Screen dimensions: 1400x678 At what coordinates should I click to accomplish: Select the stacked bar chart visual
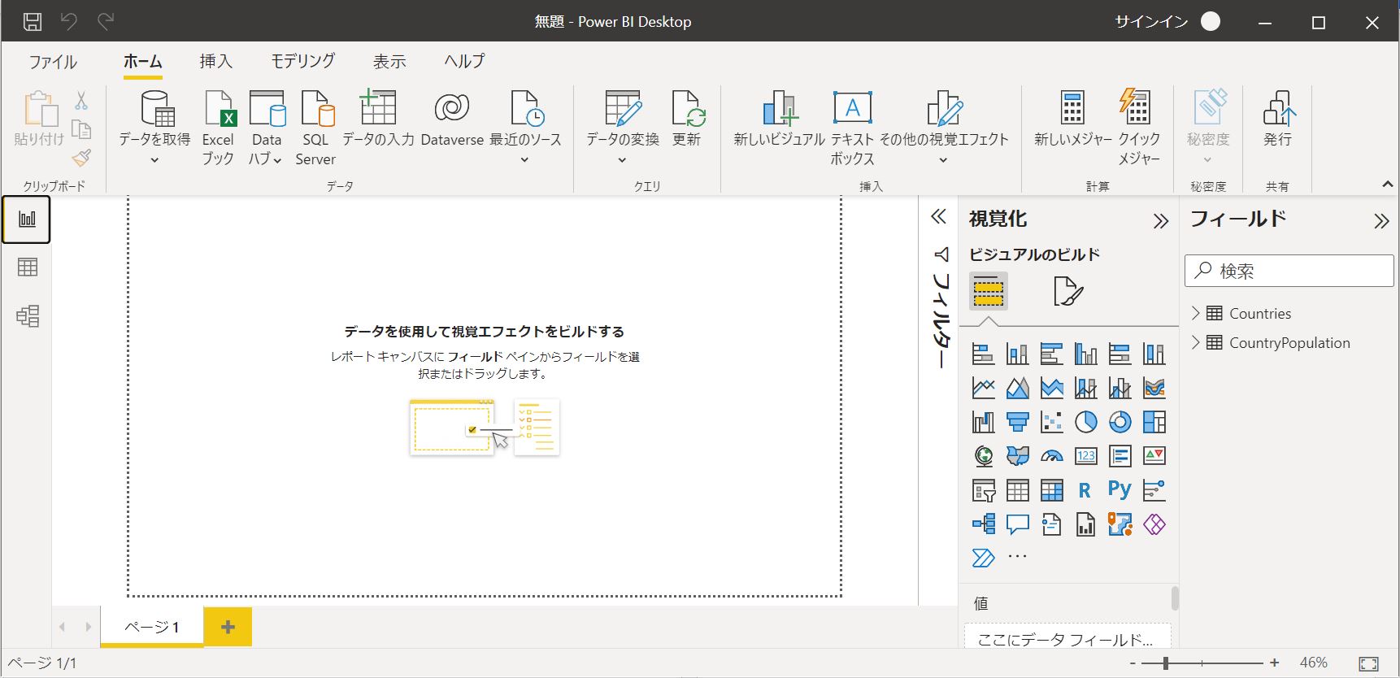pyautogui.click(x=983, y=354)
